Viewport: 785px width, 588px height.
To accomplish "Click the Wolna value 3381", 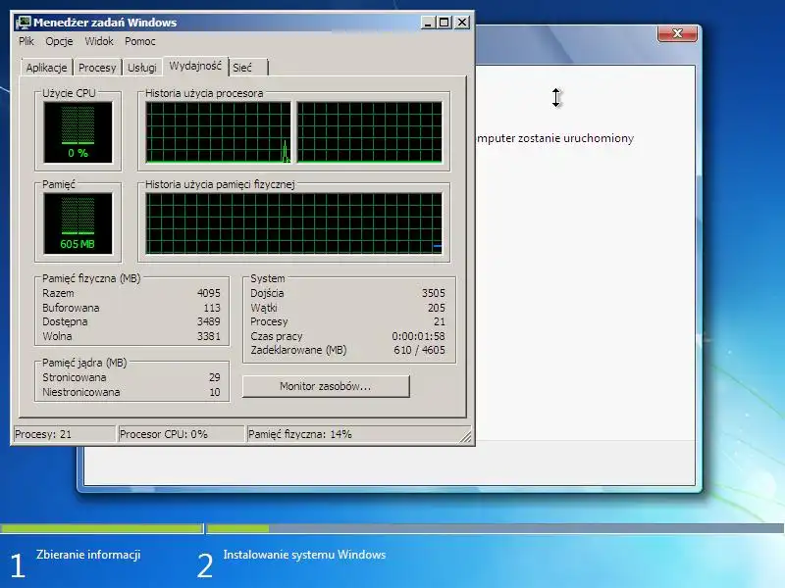I will [x=209, y=336].
